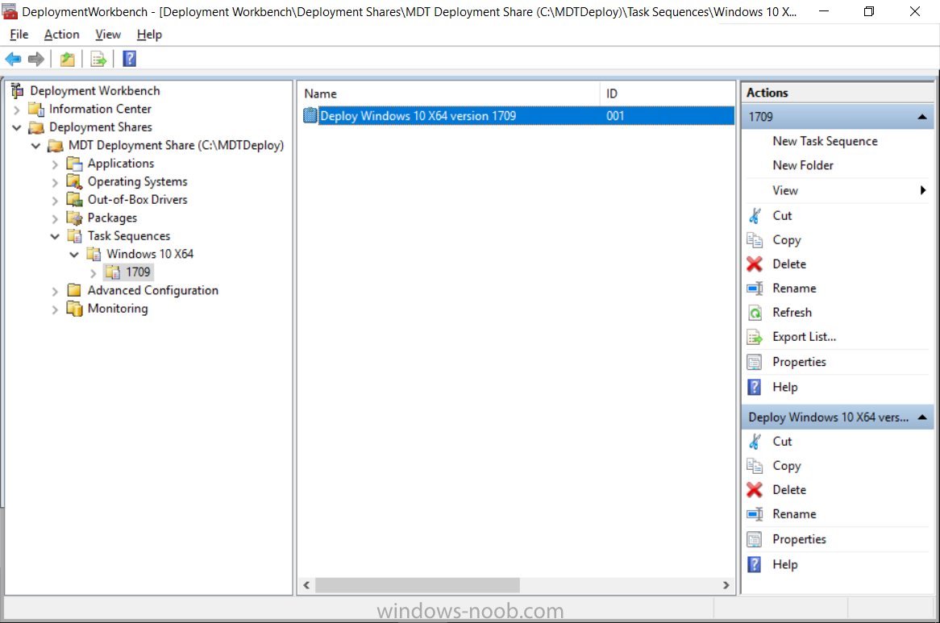This screenshot has height=623, width=940.
Task: Click the Out-of-Box Drivers node icon
Action: click(x=74, y=200)
